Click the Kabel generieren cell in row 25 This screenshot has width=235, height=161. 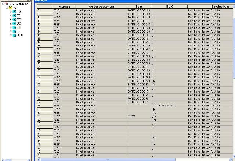pos(101,70)
